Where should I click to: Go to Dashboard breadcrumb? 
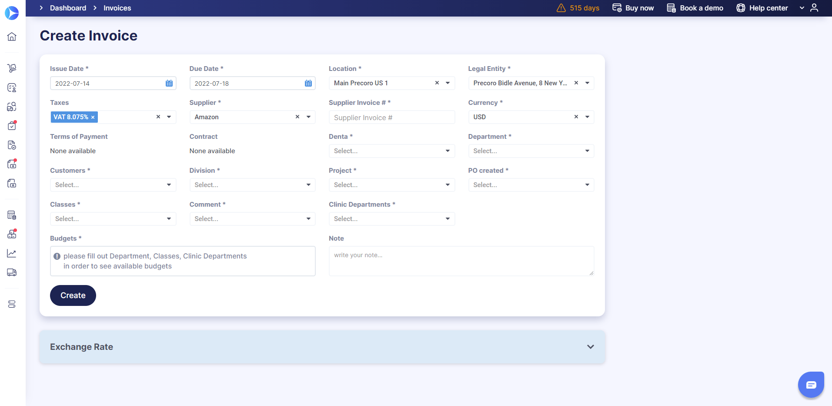tap(68, 8)
